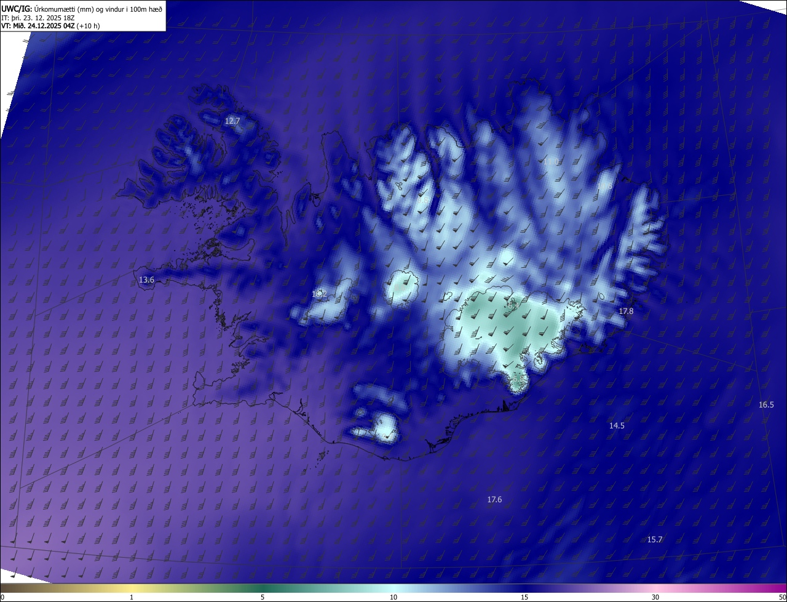787x602 pixels.
Task: Click the initial time 'IT: þri. 23. 12. 2025 18Z'
Action: (x=38, y=17)
